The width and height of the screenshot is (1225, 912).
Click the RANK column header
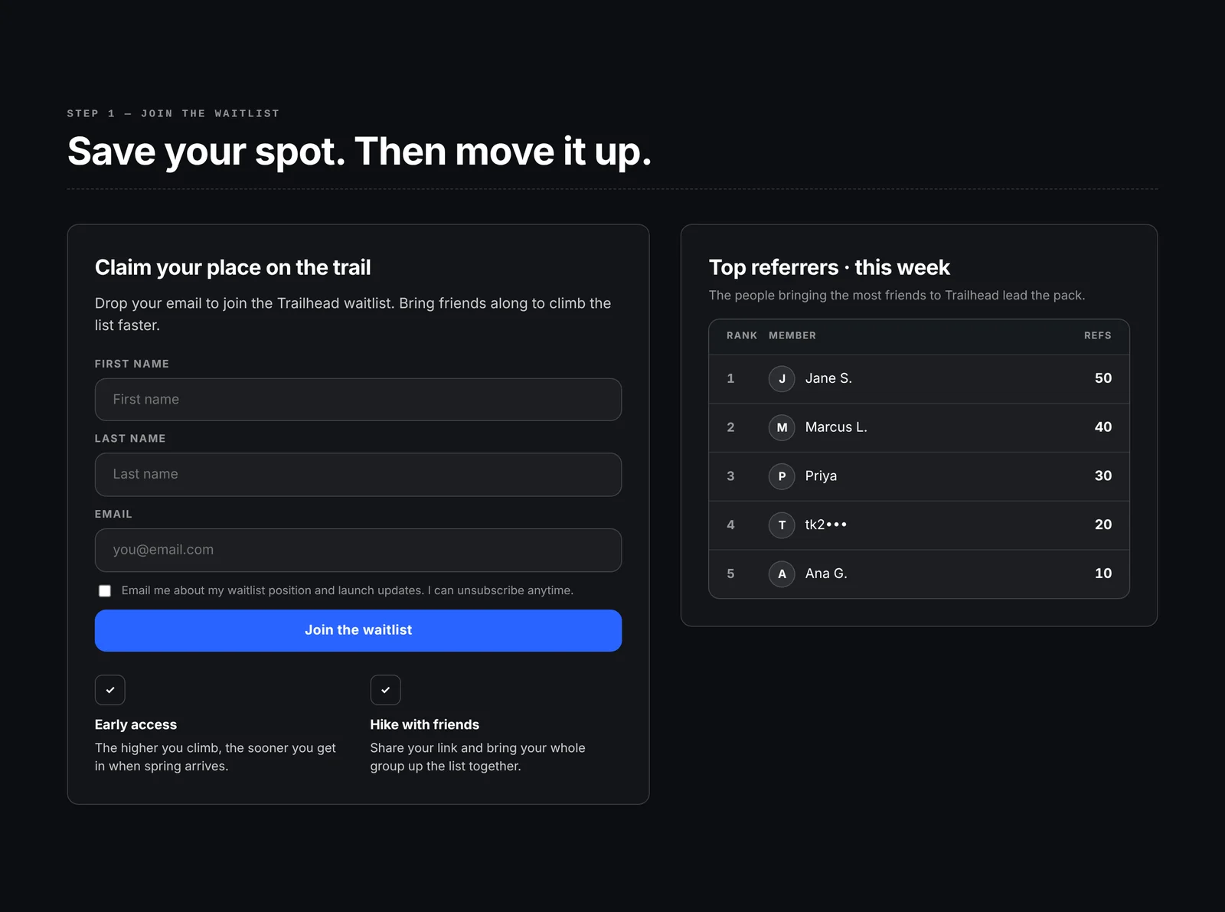tap(742, 335)
